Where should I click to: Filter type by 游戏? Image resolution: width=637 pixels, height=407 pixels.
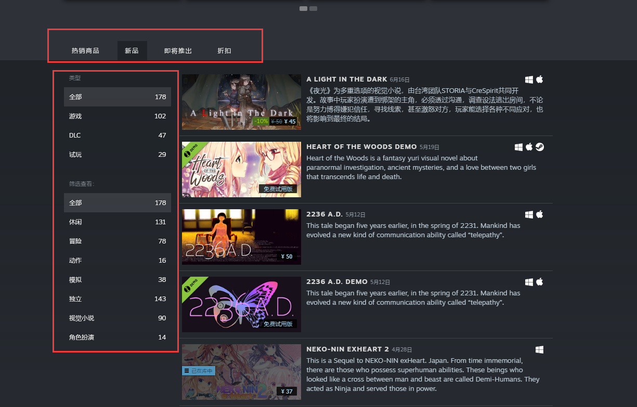tap(118, 116)
